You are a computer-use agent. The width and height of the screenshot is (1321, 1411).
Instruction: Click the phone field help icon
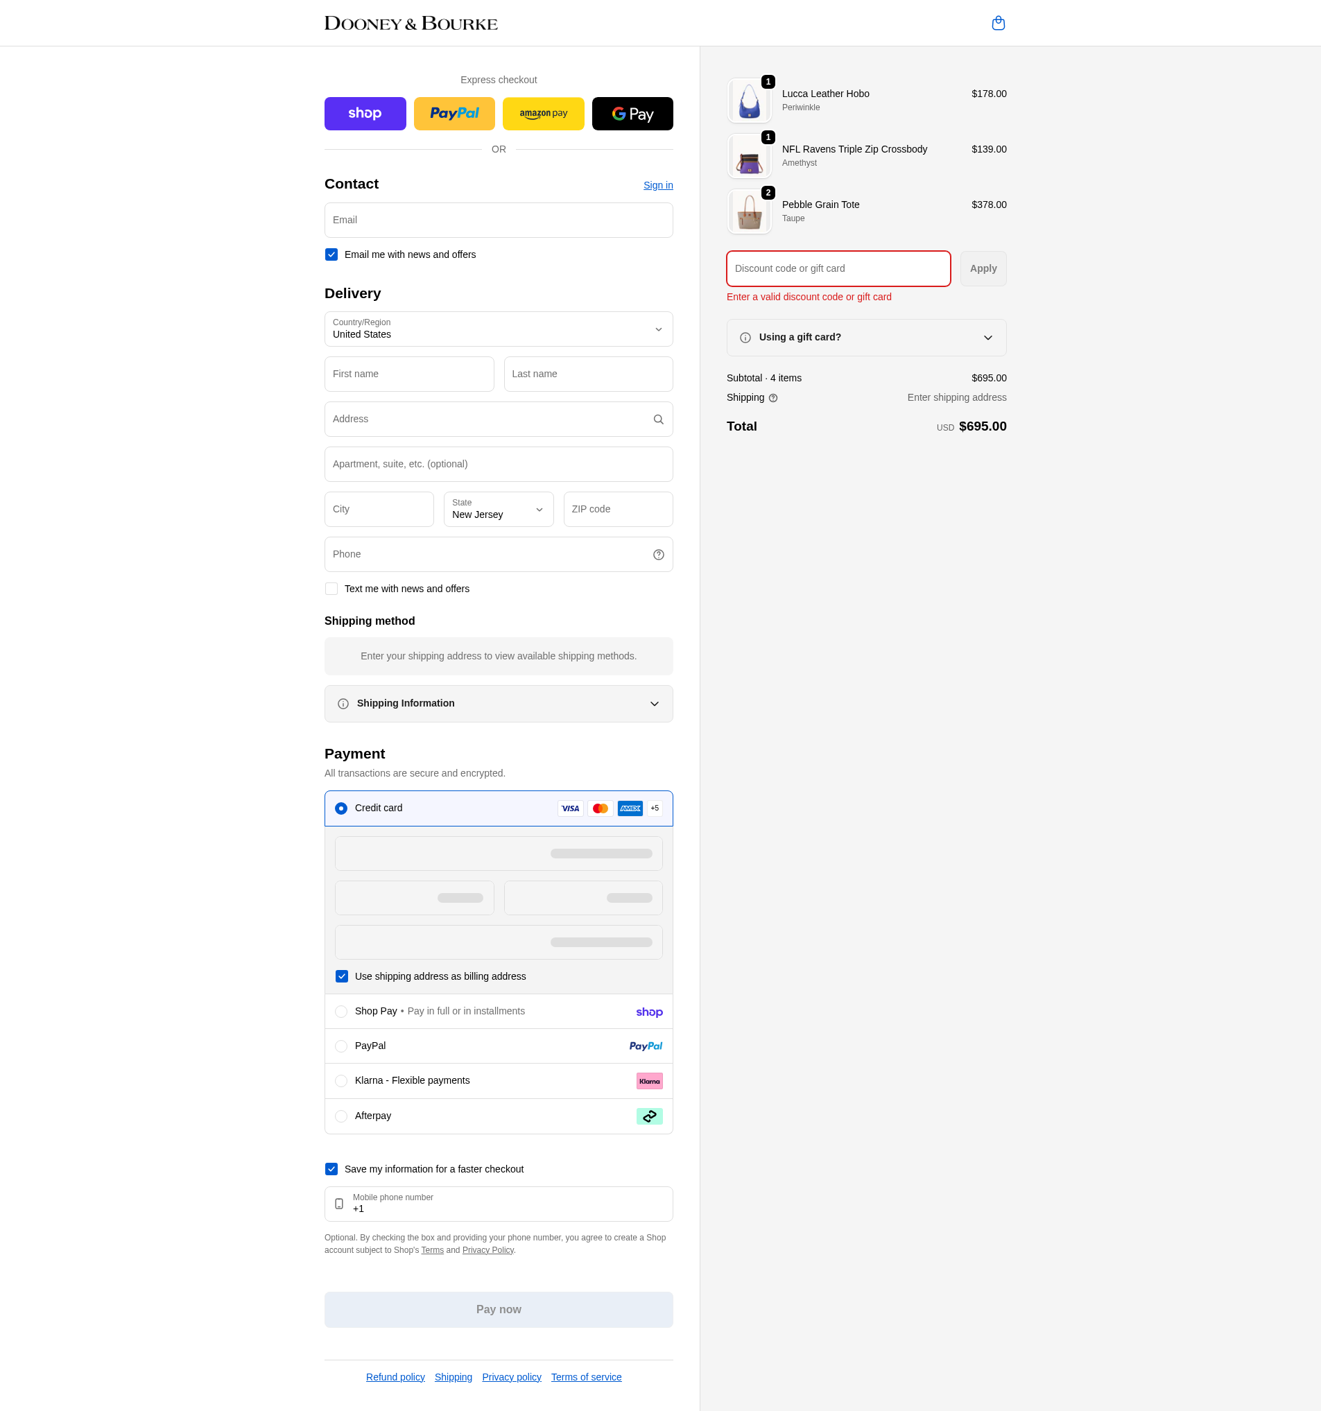click(x=658, y=554)
